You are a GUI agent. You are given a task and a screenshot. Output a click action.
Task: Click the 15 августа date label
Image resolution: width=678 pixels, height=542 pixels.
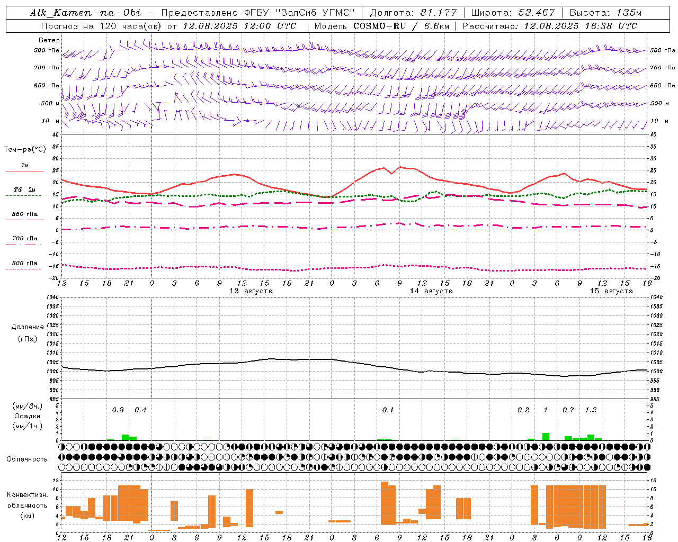coord(611,291)
